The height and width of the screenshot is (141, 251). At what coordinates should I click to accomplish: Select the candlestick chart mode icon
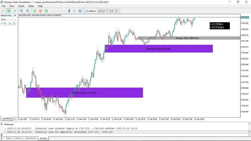pyautogui.click(x=9, y=11)
